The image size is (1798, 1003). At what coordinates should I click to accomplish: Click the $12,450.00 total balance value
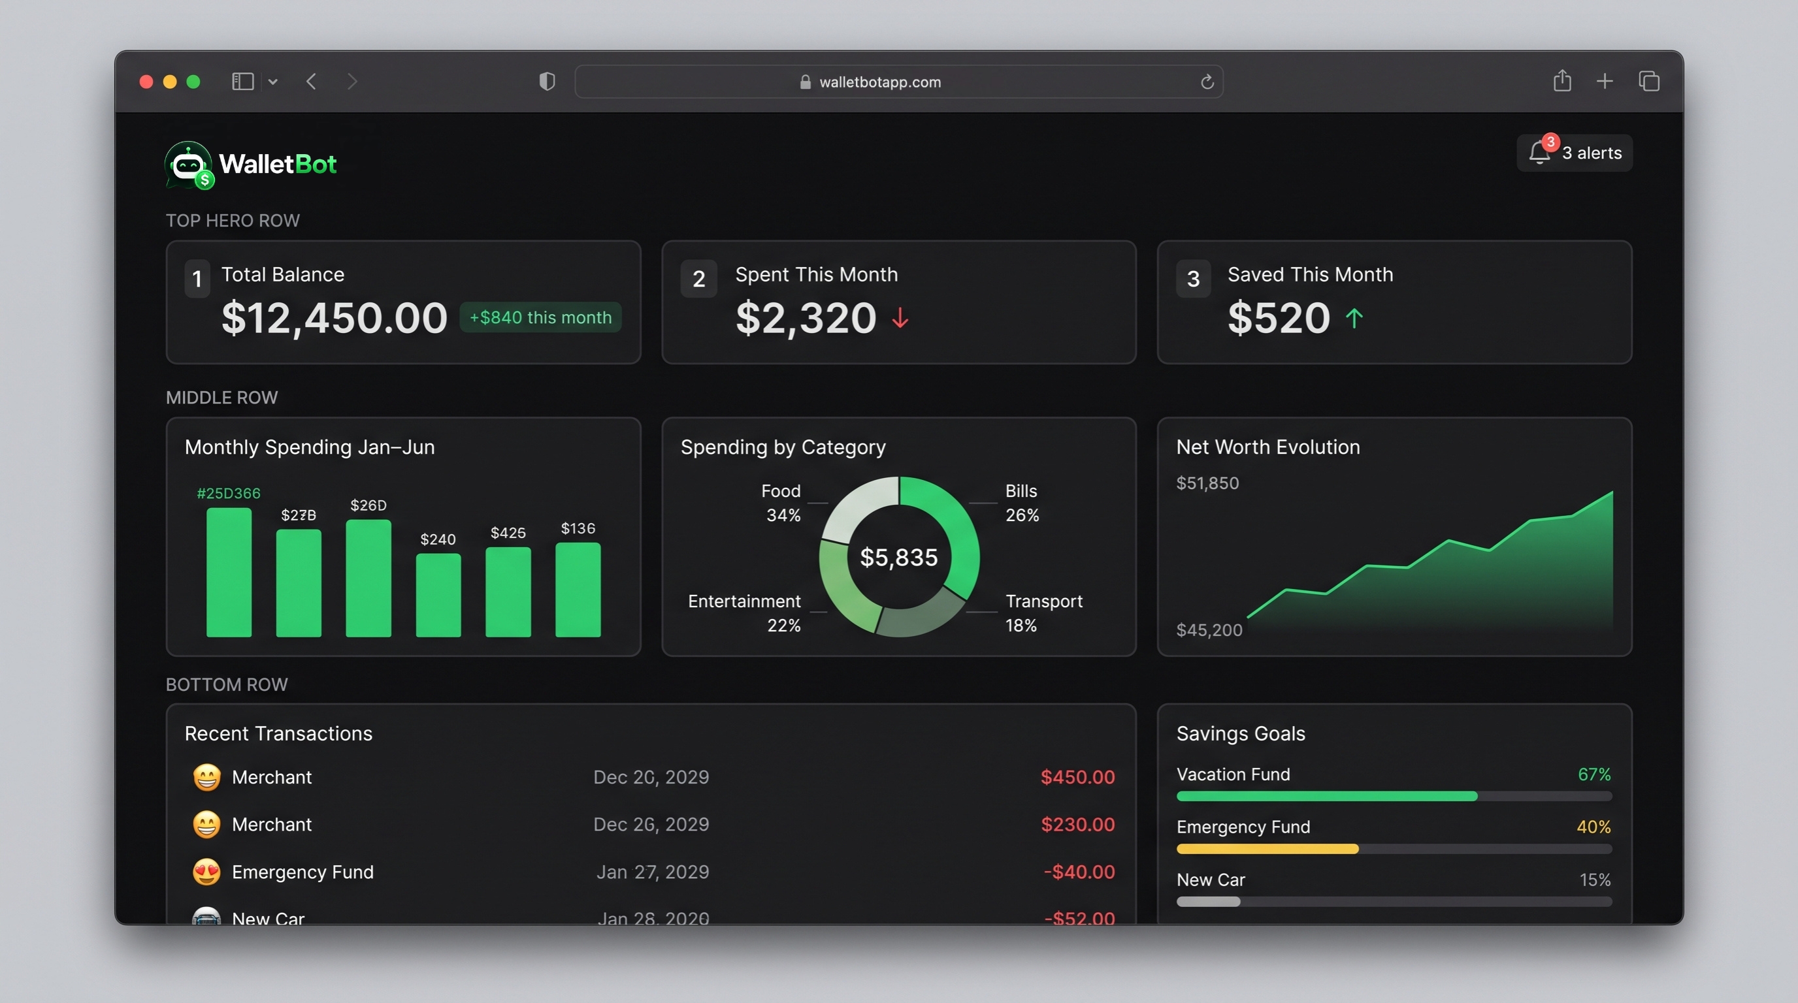[x=335, y=318]
